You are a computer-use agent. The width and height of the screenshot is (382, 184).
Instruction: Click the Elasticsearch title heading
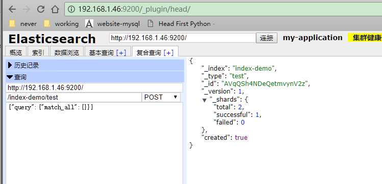52,39
